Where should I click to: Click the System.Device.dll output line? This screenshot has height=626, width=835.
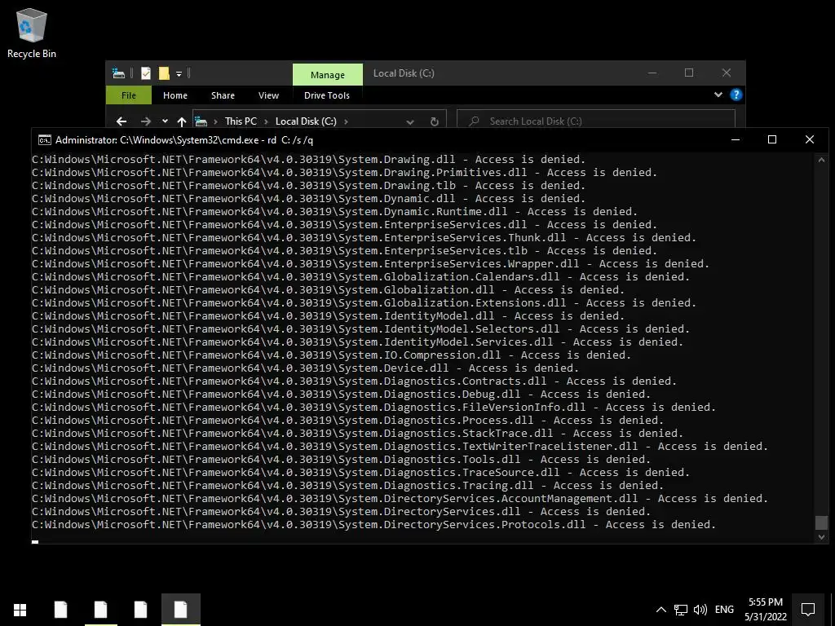coord(305,368)
